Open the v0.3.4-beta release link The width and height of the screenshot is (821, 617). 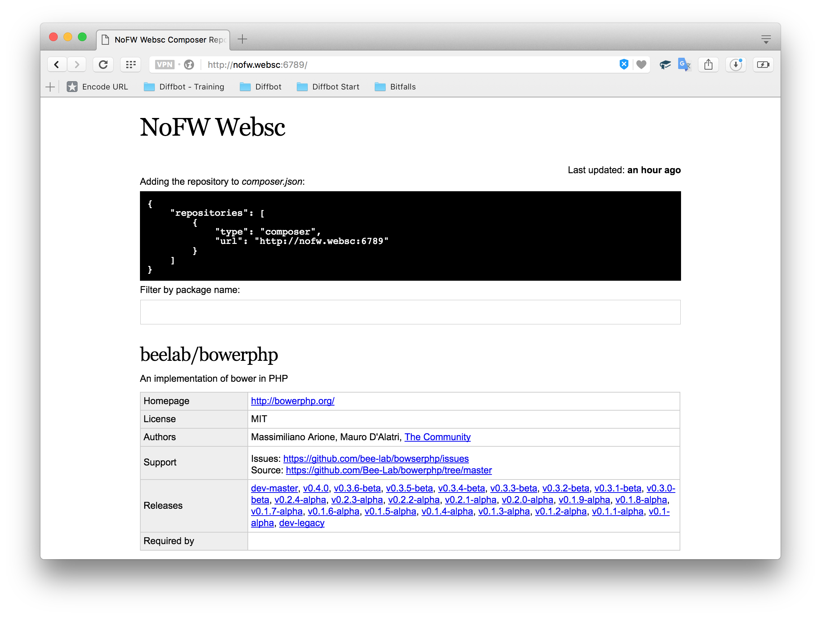[461, 488]
